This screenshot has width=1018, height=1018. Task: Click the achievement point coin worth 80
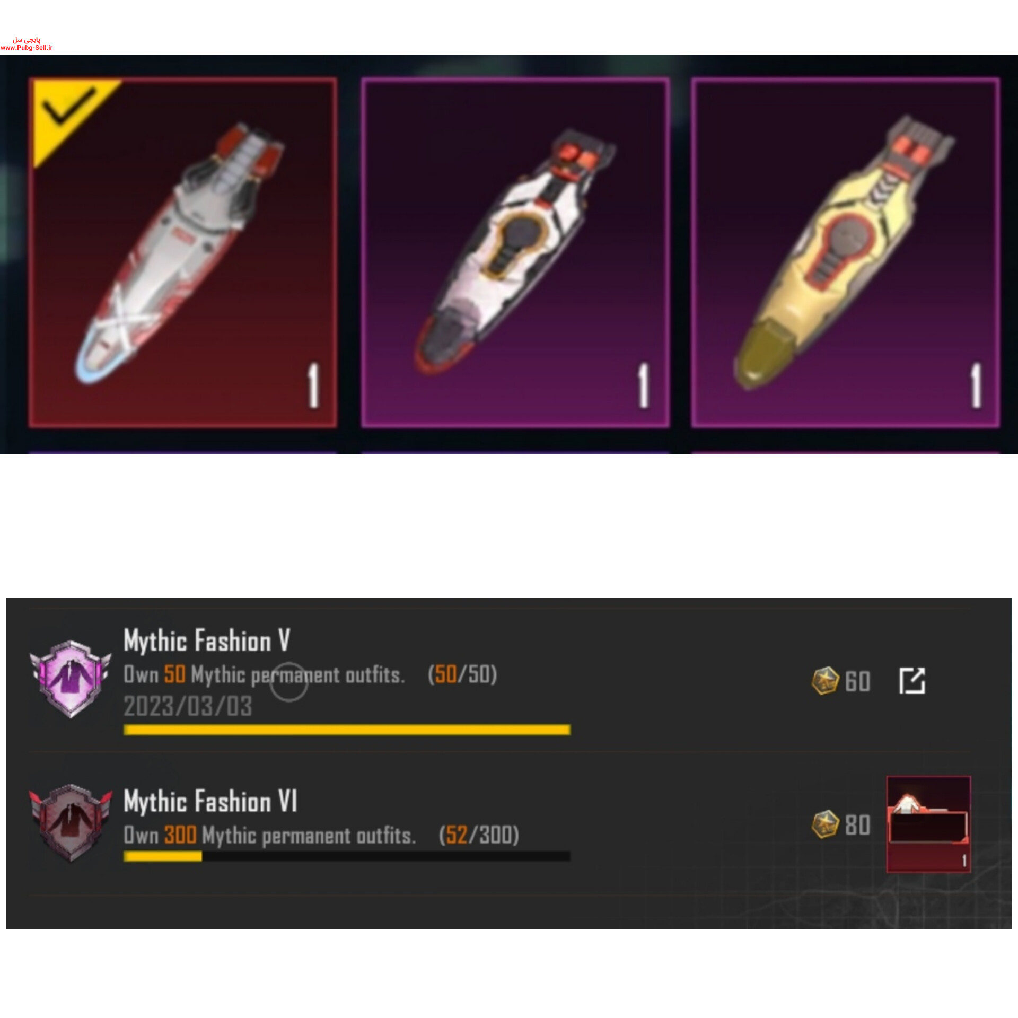(x=825, y=824)
